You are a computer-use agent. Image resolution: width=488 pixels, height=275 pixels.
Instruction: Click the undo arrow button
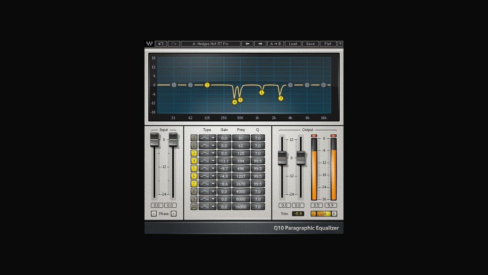click(x=161, y=44)
